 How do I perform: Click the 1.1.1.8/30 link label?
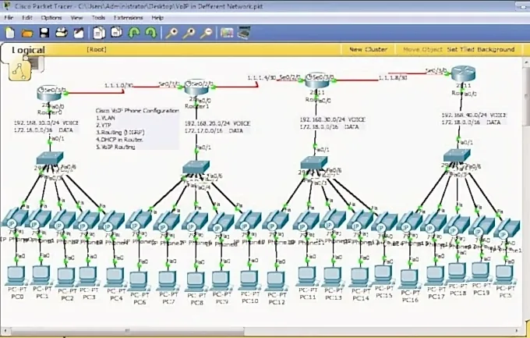click(x=393, y=78)
